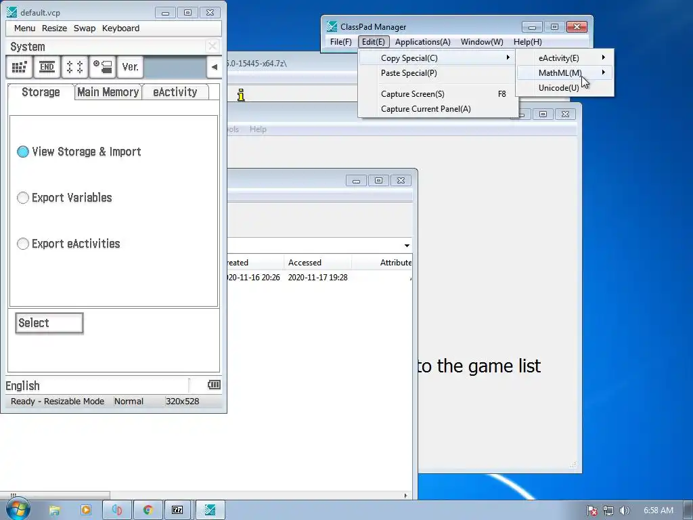Click the disabled X close icon beside System
The height and width of the screenshot is (520, 693).
click(212, 46)
